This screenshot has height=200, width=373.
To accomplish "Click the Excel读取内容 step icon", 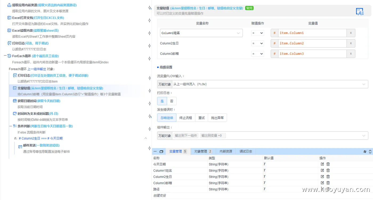I will (x=9, y=31).
